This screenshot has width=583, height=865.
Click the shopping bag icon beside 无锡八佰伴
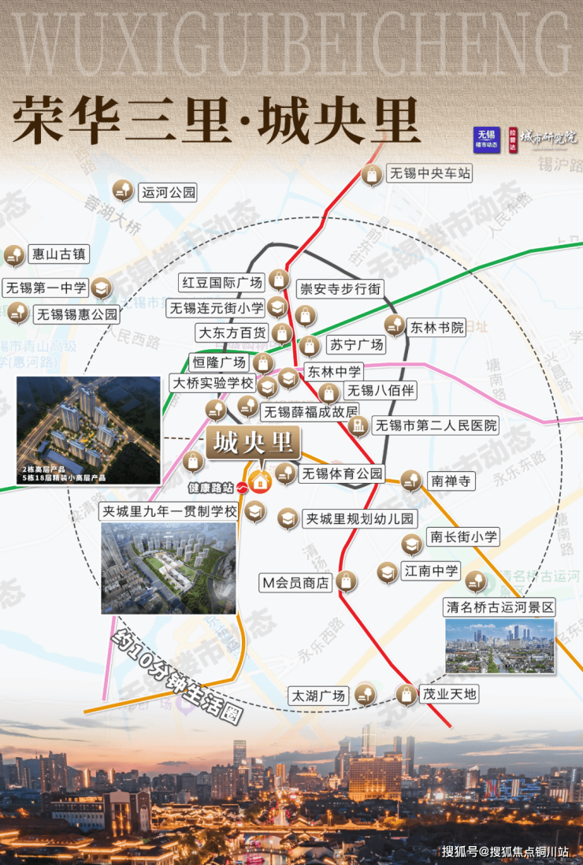point(329,393)
